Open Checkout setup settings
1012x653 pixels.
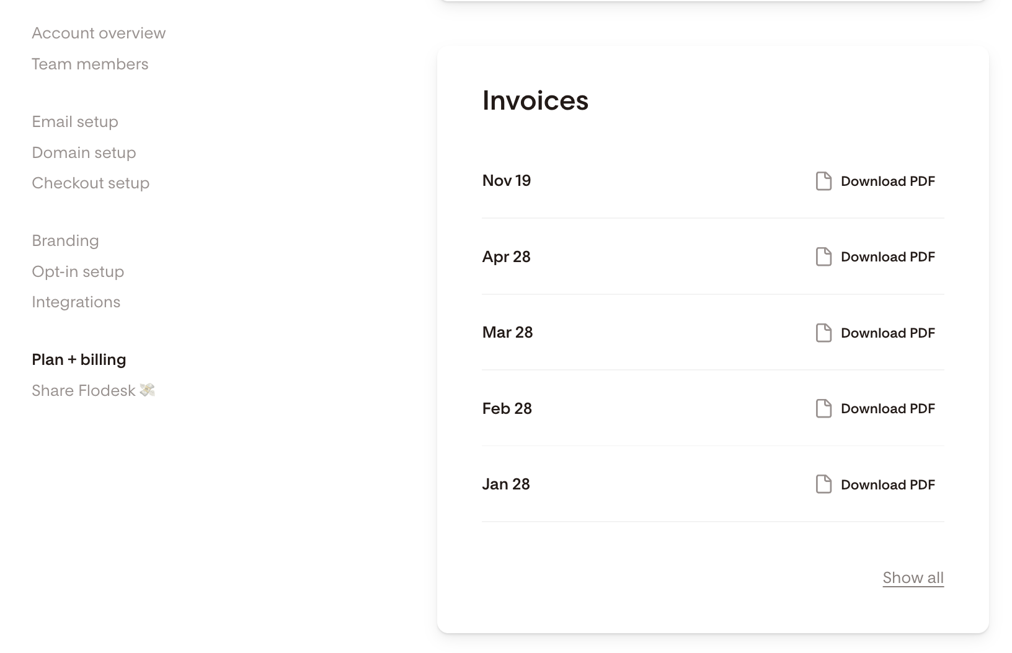pos(91,183)
